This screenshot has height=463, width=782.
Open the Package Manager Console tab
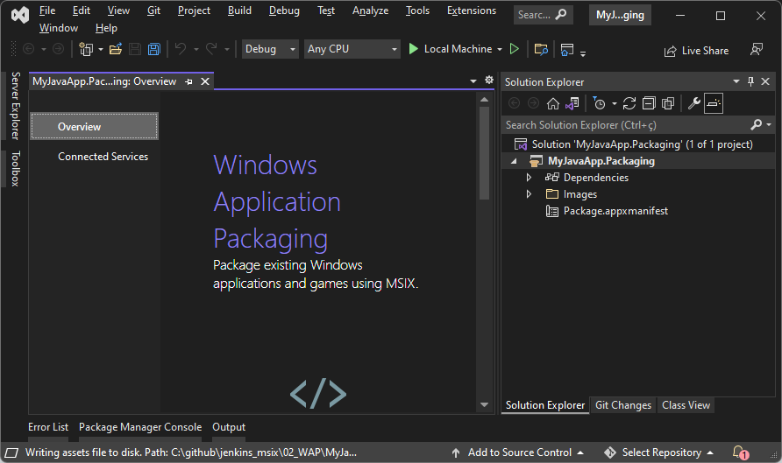pos(140,427)
